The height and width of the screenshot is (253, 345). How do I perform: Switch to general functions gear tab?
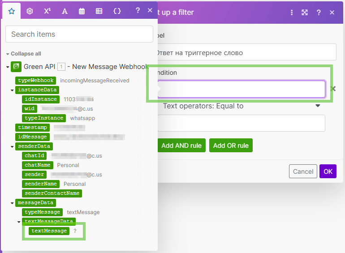[x=30, y=11]
